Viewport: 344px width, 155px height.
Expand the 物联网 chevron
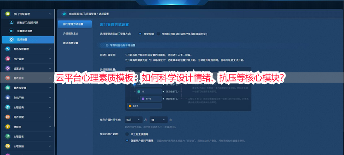click(x=50, y=127)
